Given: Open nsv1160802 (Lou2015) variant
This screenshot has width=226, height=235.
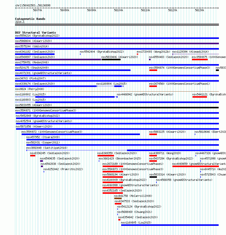Looking at the screenshot, I should pos(30,94).
